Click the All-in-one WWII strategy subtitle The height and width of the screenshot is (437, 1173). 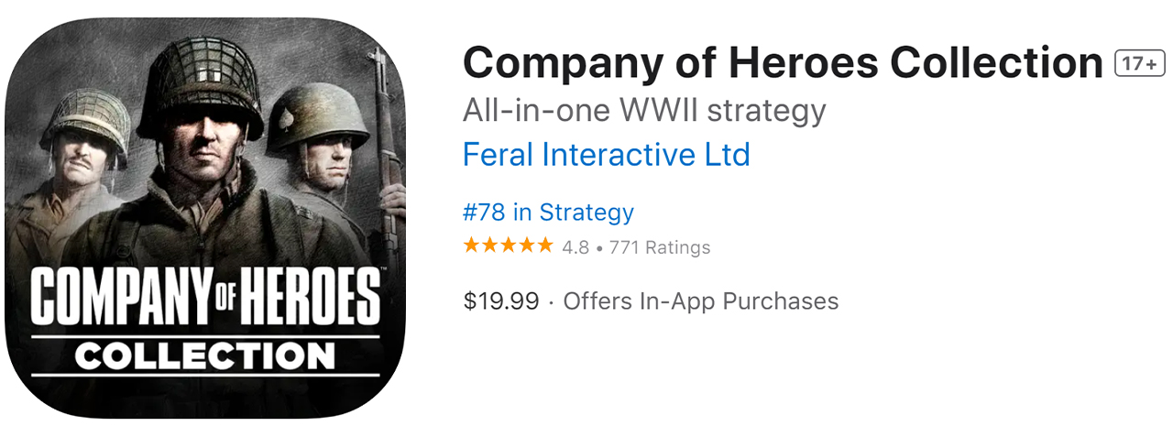click(644, 110)
